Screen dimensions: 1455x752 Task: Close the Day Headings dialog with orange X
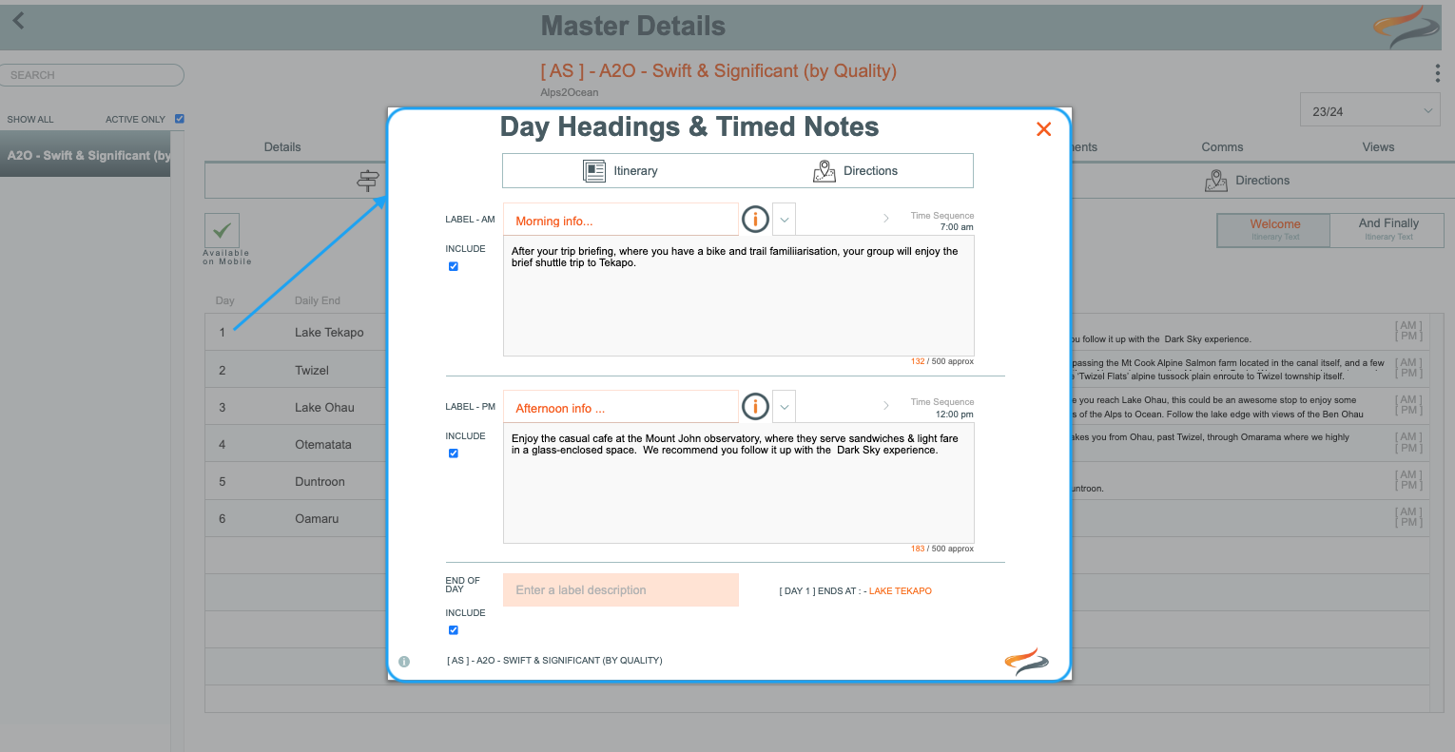[1043, 129]
